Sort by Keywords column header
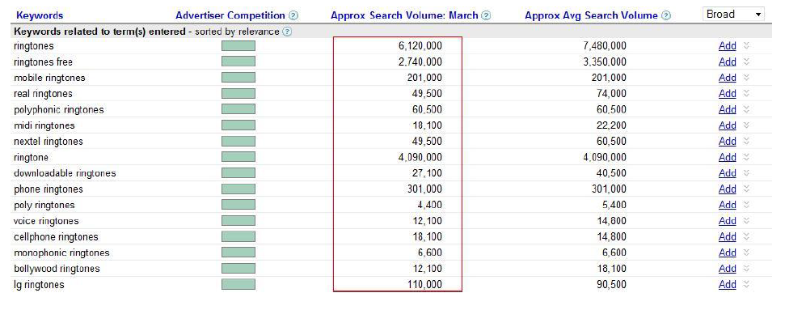785x310 pixels. [x=40, y=15]
